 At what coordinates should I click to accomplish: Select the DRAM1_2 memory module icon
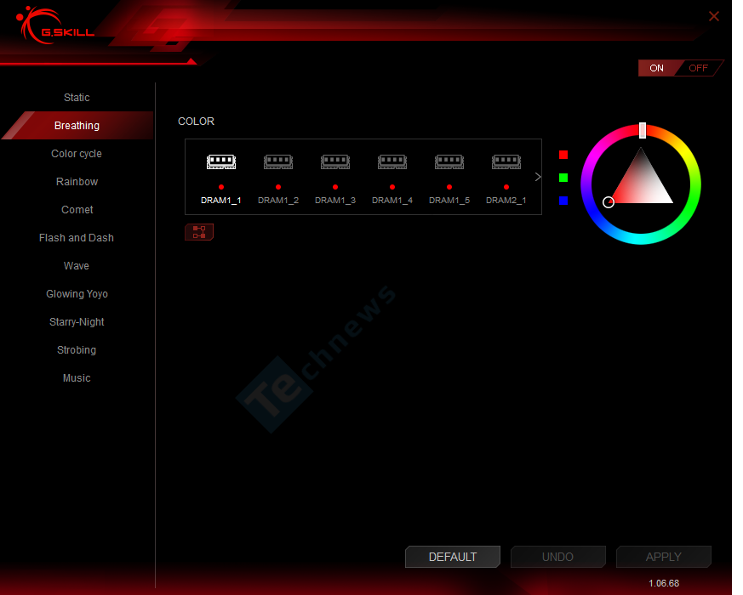pyautogui.click(x=278, y=161)
